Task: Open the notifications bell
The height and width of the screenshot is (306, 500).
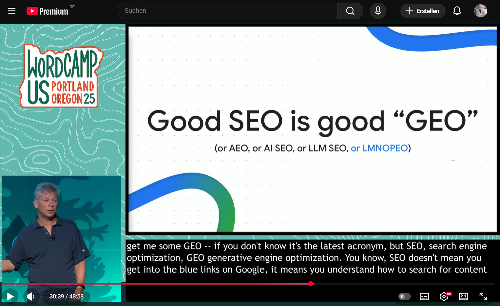Action: click(457, 11)
